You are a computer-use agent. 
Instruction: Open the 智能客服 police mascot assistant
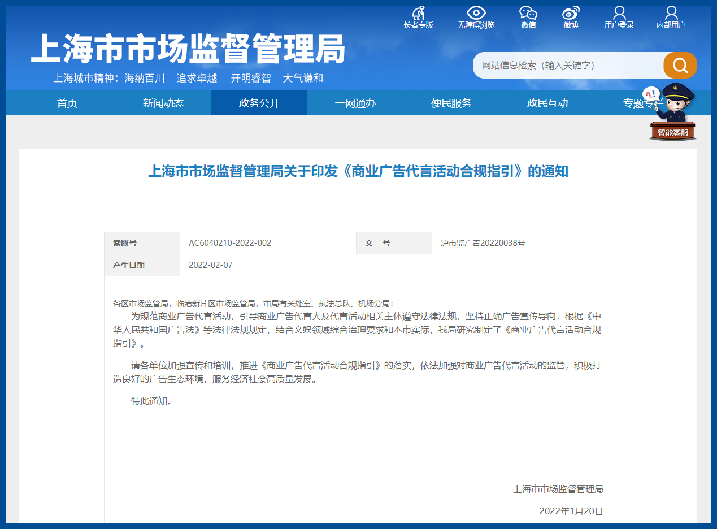[x=673, y=113]
